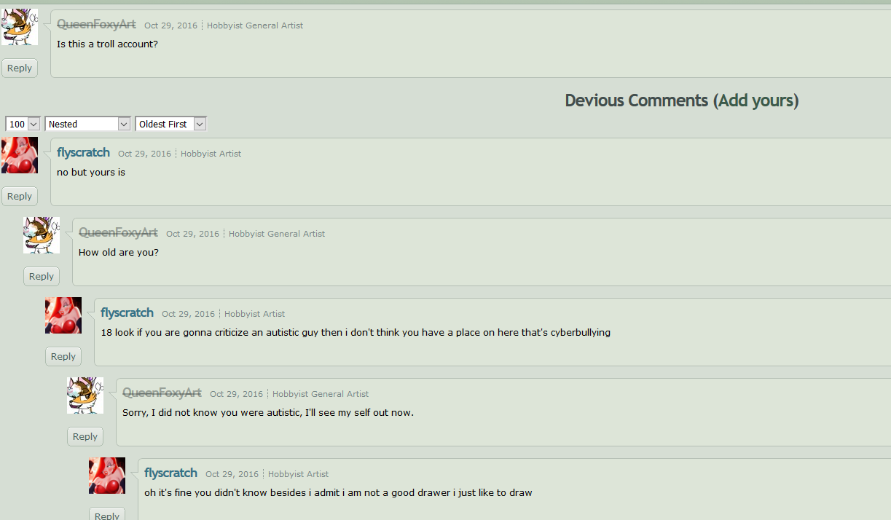Expand the Nested view mode dropdown
Screen dimensions: 891x520
87,124
